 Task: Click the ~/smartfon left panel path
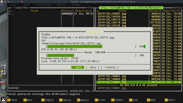pyautogui.click(x=21, y=8)
